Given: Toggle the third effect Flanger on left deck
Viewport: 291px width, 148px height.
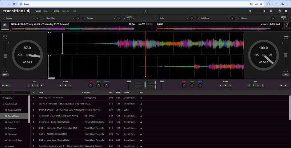Looking at the screenshot, I should pos(84,18).
